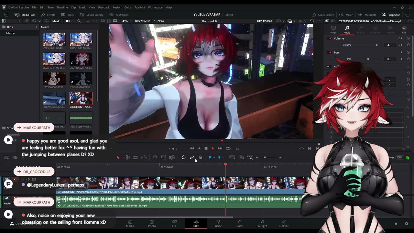Viewport: 414px width, 233px height.
Task: Add a new bin with plus icon
Action: 36,27
